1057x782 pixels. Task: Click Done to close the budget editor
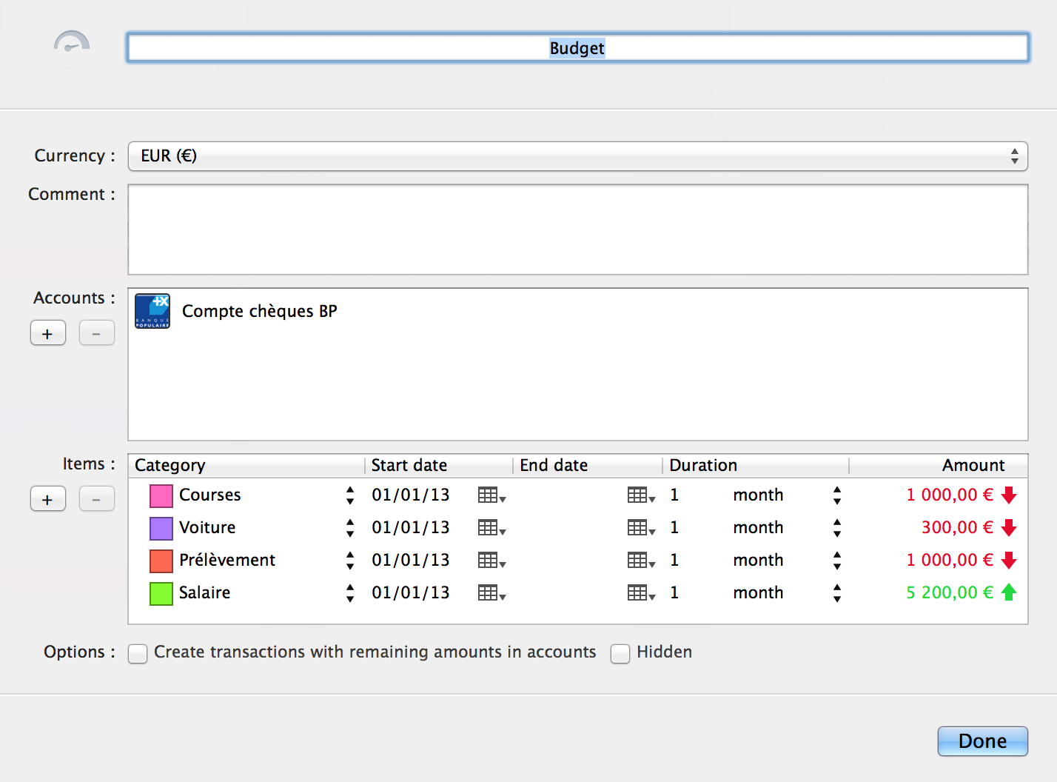tap(983, 741)
